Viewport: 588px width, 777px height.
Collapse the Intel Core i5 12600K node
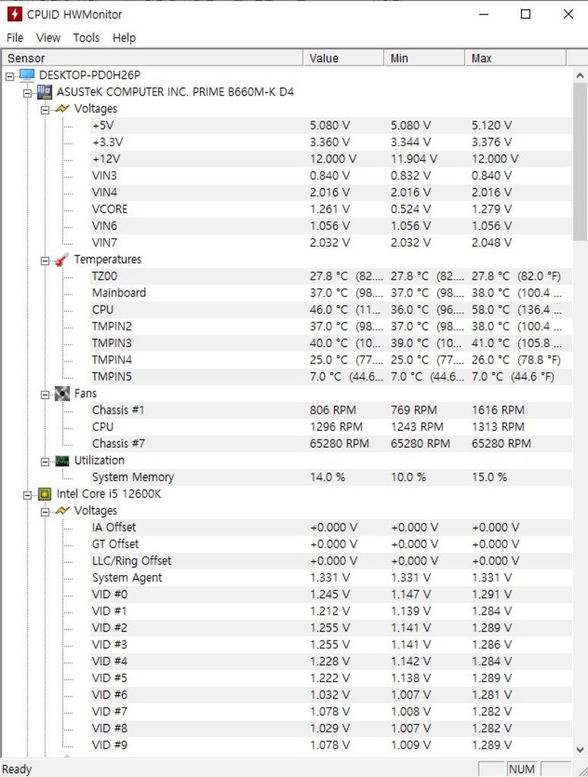[28, 495]
